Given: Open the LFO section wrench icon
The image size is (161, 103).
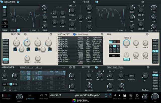Looking at the screenshot, I should click(x=147, y=34).
